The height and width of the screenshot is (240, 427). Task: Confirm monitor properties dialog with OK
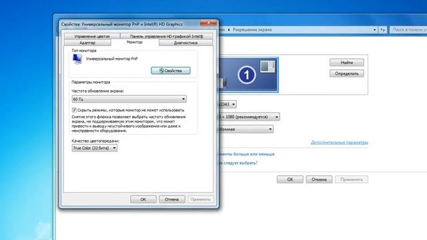pos(143,199)
